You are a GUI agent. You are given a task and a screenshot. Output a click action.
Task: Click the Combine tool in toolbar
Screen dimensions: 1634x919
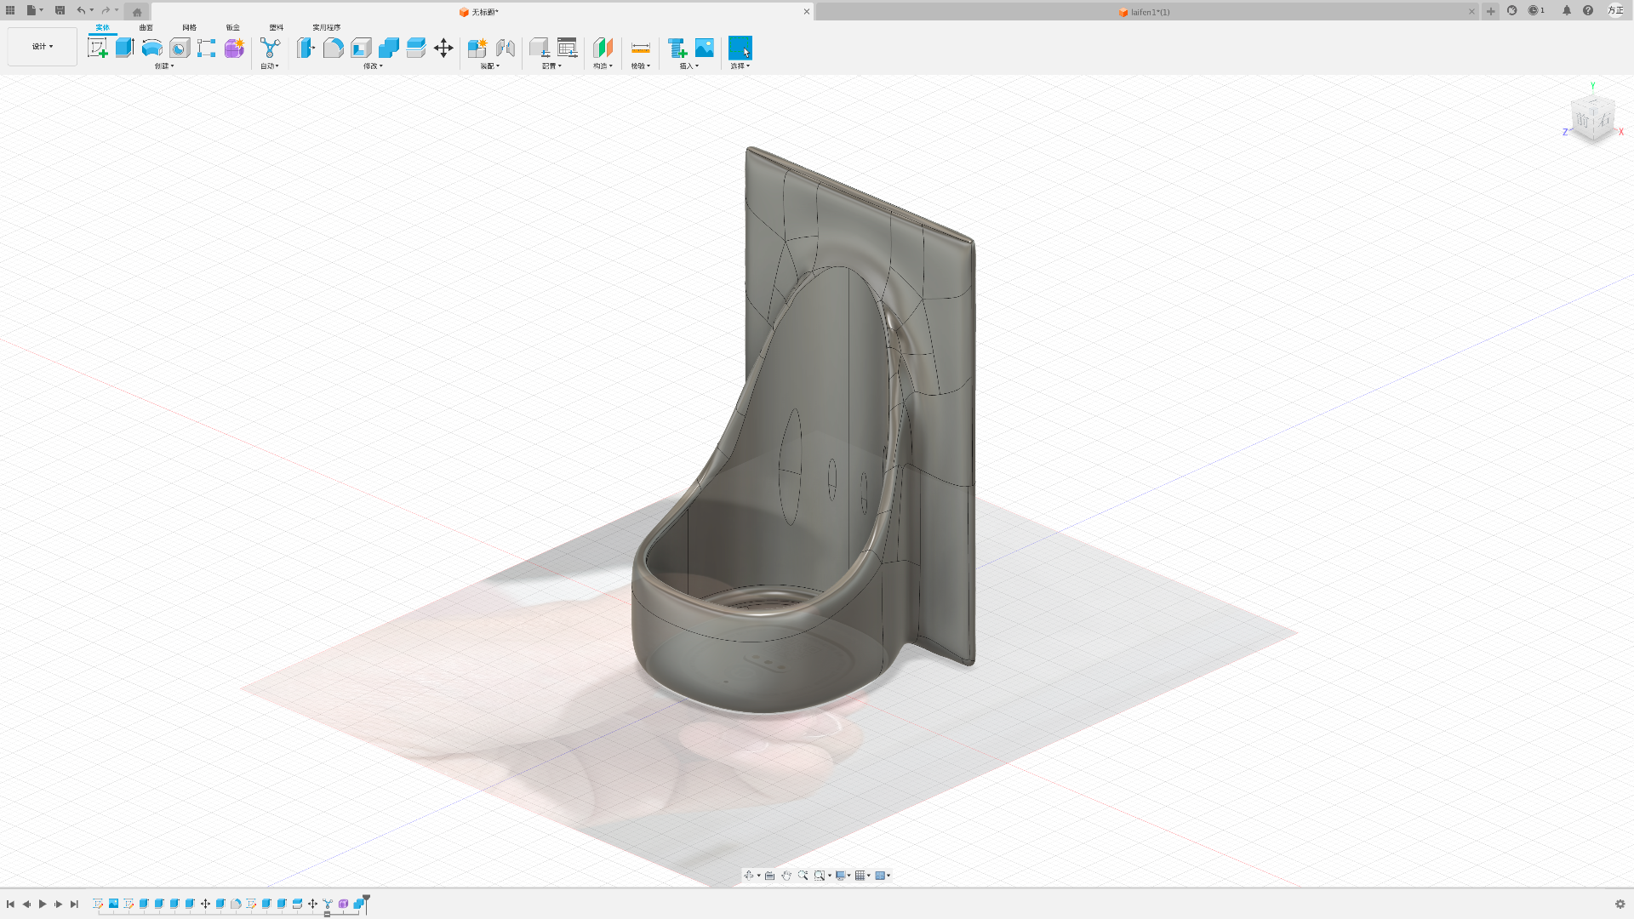point(389,49)
